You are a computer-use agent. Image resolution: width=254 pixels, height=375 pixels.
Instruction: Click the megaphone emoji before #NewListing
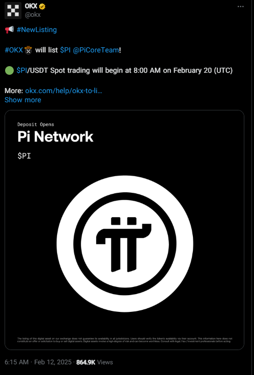coord(9,30)
